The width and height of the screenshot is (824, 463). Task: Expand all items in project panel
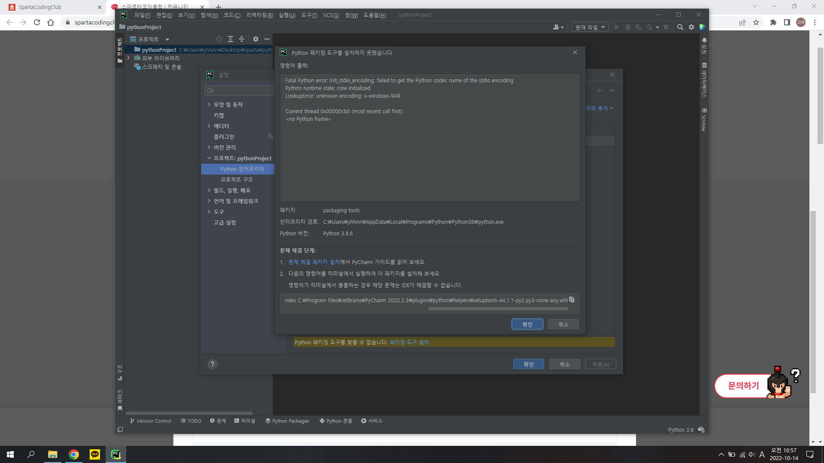pos(230,39)
